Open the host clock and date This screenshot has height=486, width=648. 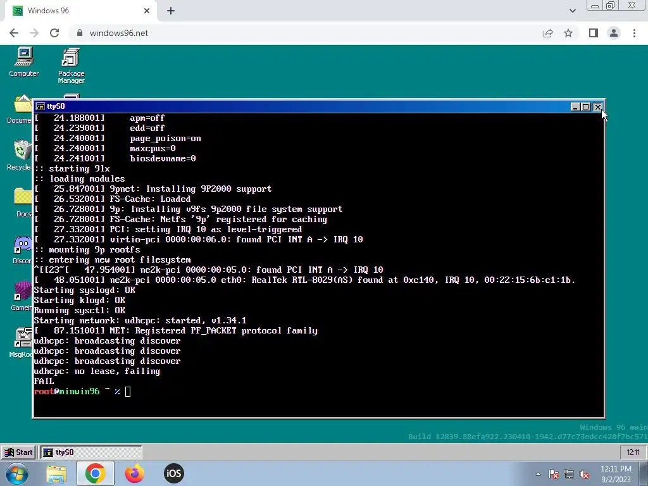pos(616,474)
